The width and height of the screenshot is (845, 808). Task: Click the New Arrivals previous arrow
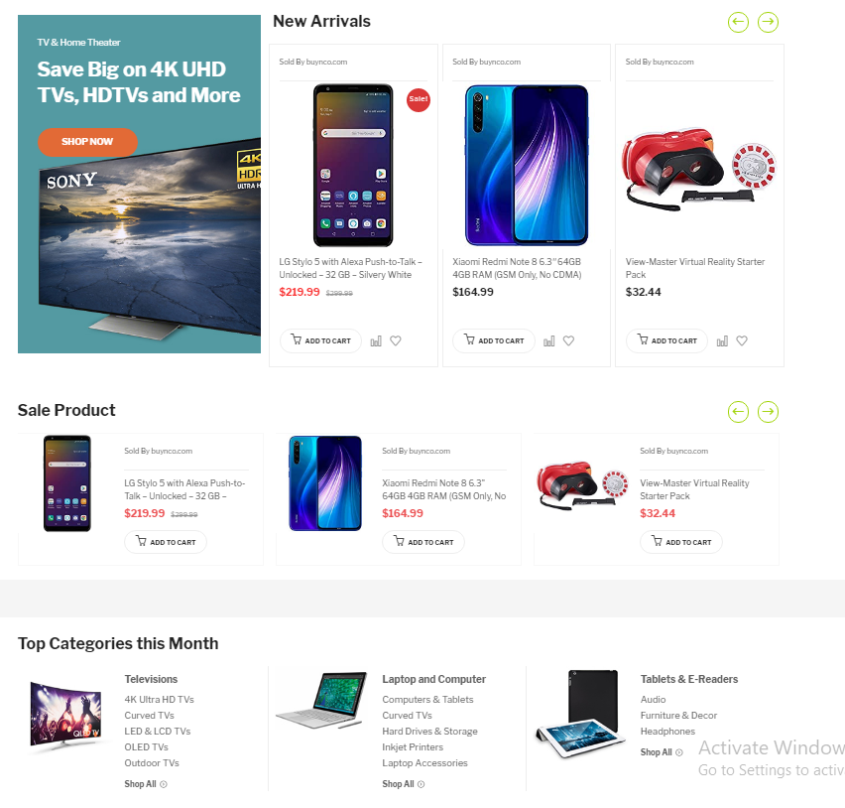[x=738, y=22]
